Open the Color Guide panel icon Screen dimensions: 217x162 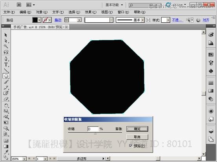pos(211,43)
